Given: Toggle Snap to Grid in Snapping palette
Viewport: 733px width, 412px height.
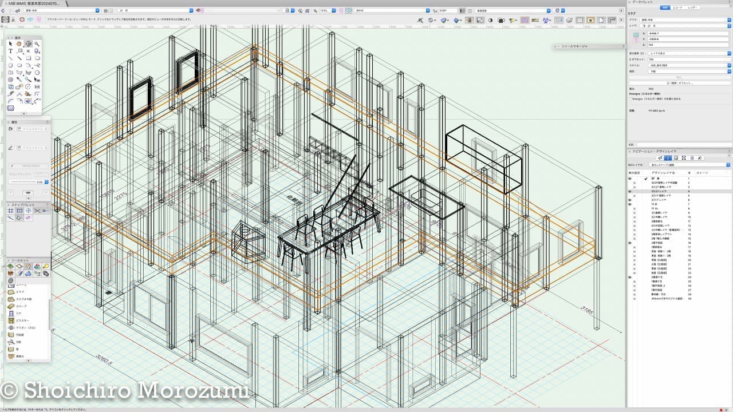Looking at the screenshot, I should click(10, 211).
